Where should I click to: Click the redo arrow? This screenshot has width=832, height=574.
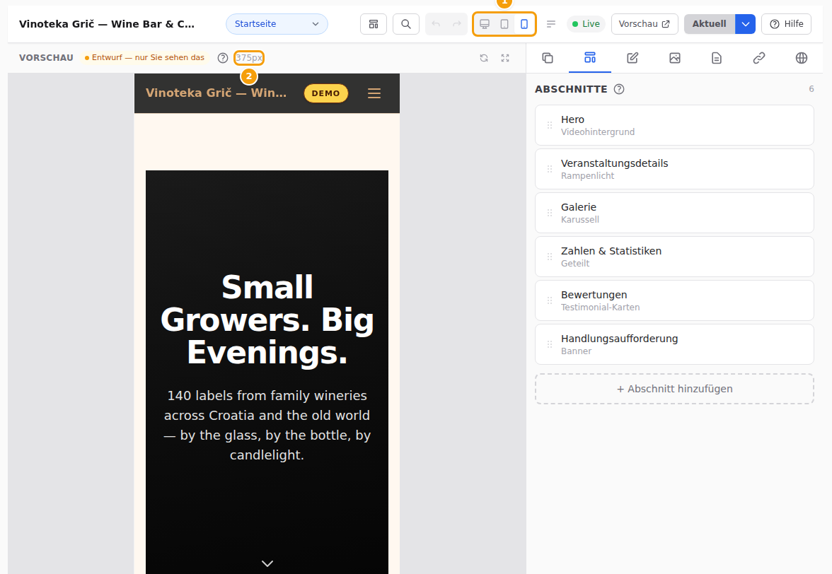click(x=456, y=24)
